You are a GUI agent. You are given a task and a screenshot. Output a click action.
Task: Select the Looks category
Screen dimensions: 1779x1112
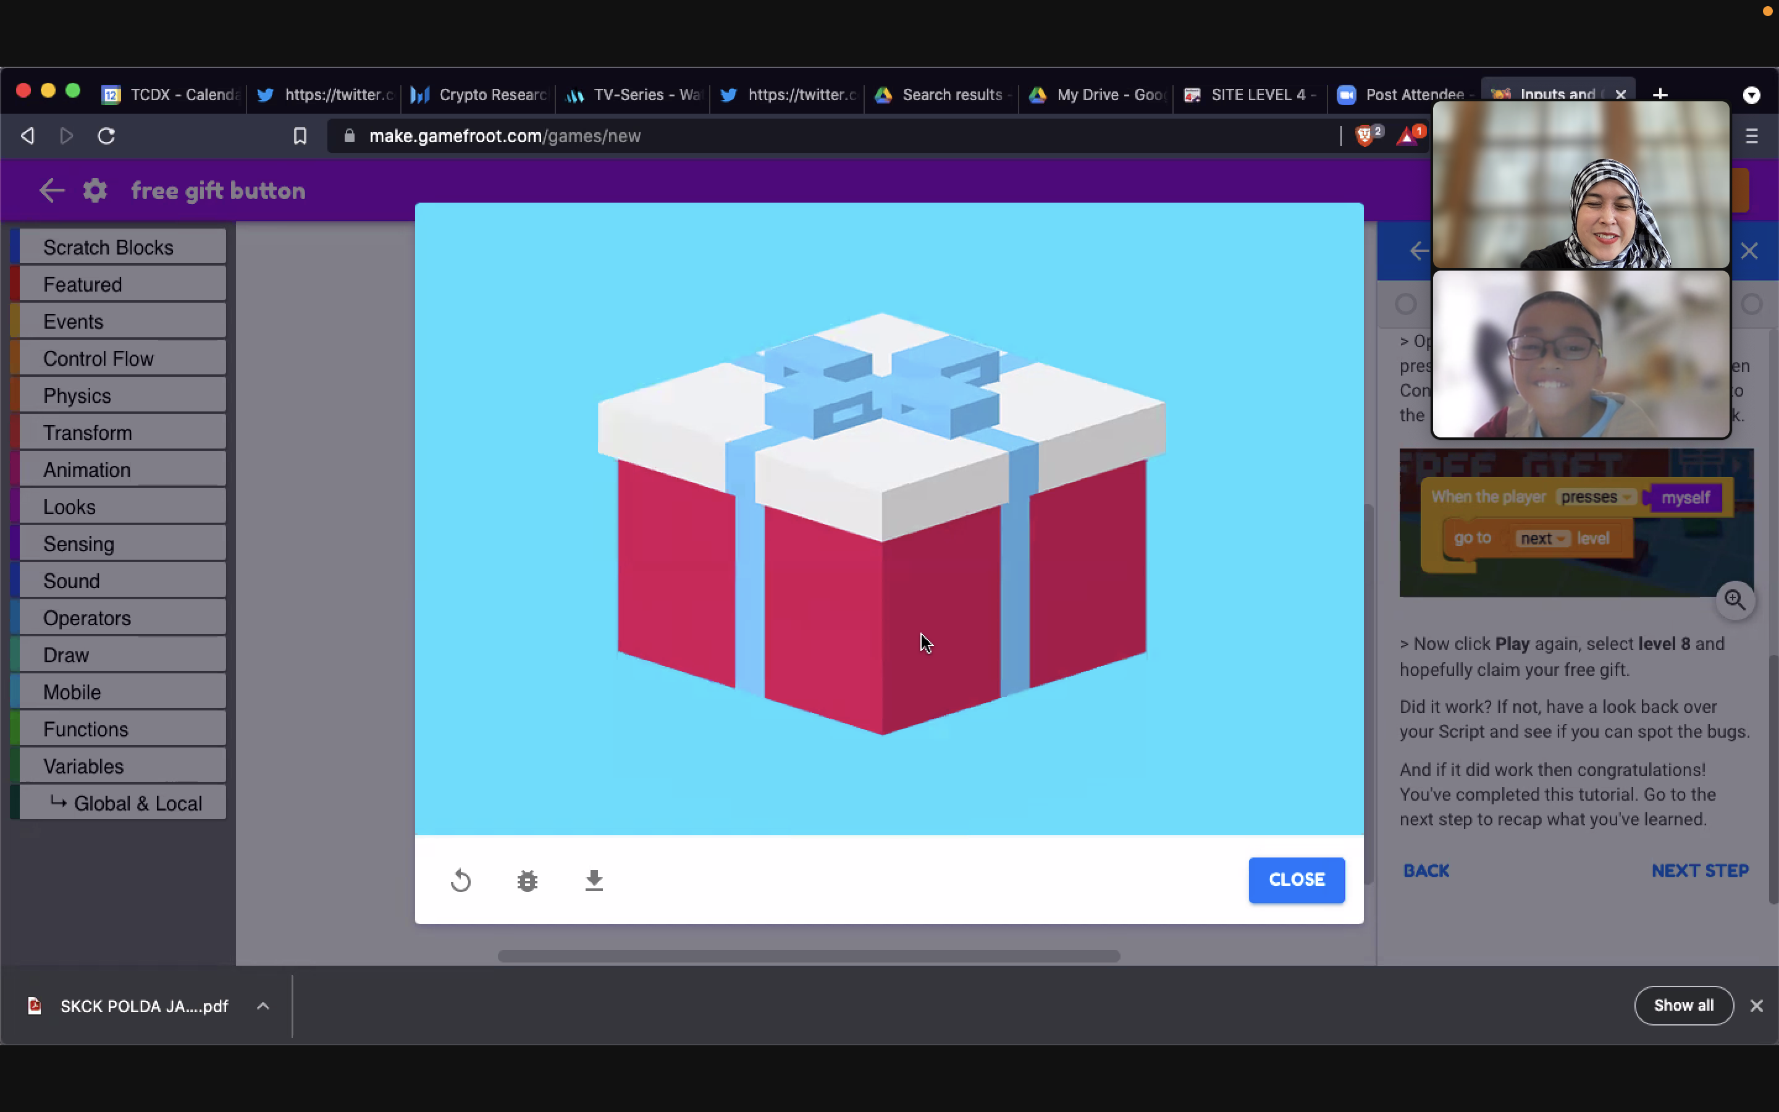(119, 507)
